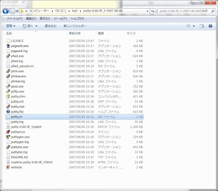Navigate to tool folder breadcrumb
218x191 pixels.
pos(75,11)
